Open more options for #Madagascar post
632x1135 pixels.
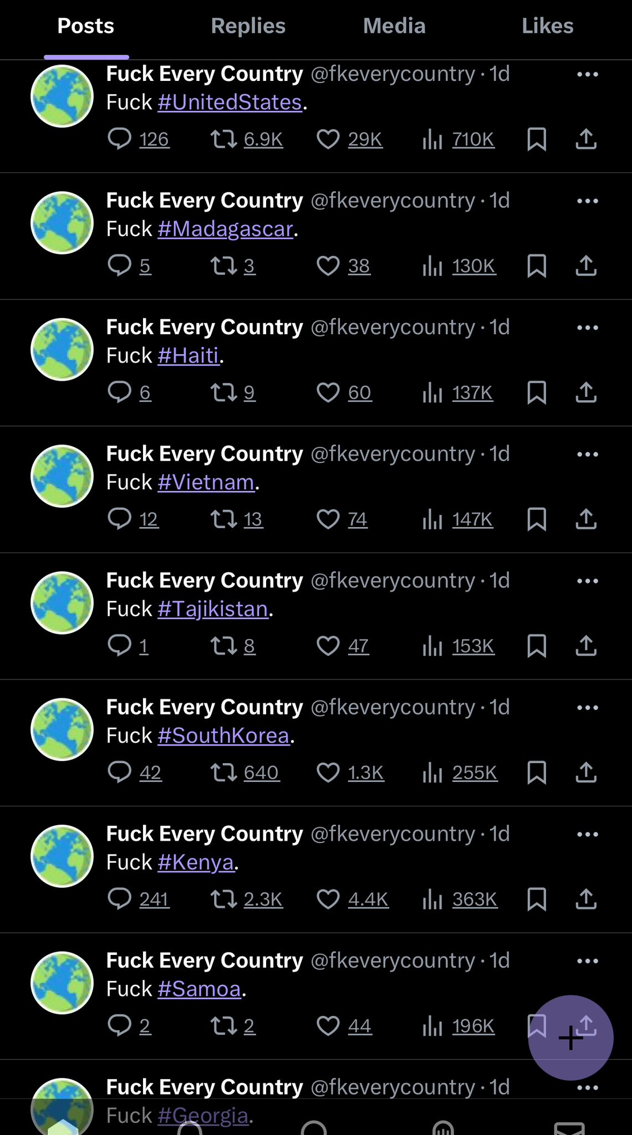pyautogui.click(x=587, y=201)
